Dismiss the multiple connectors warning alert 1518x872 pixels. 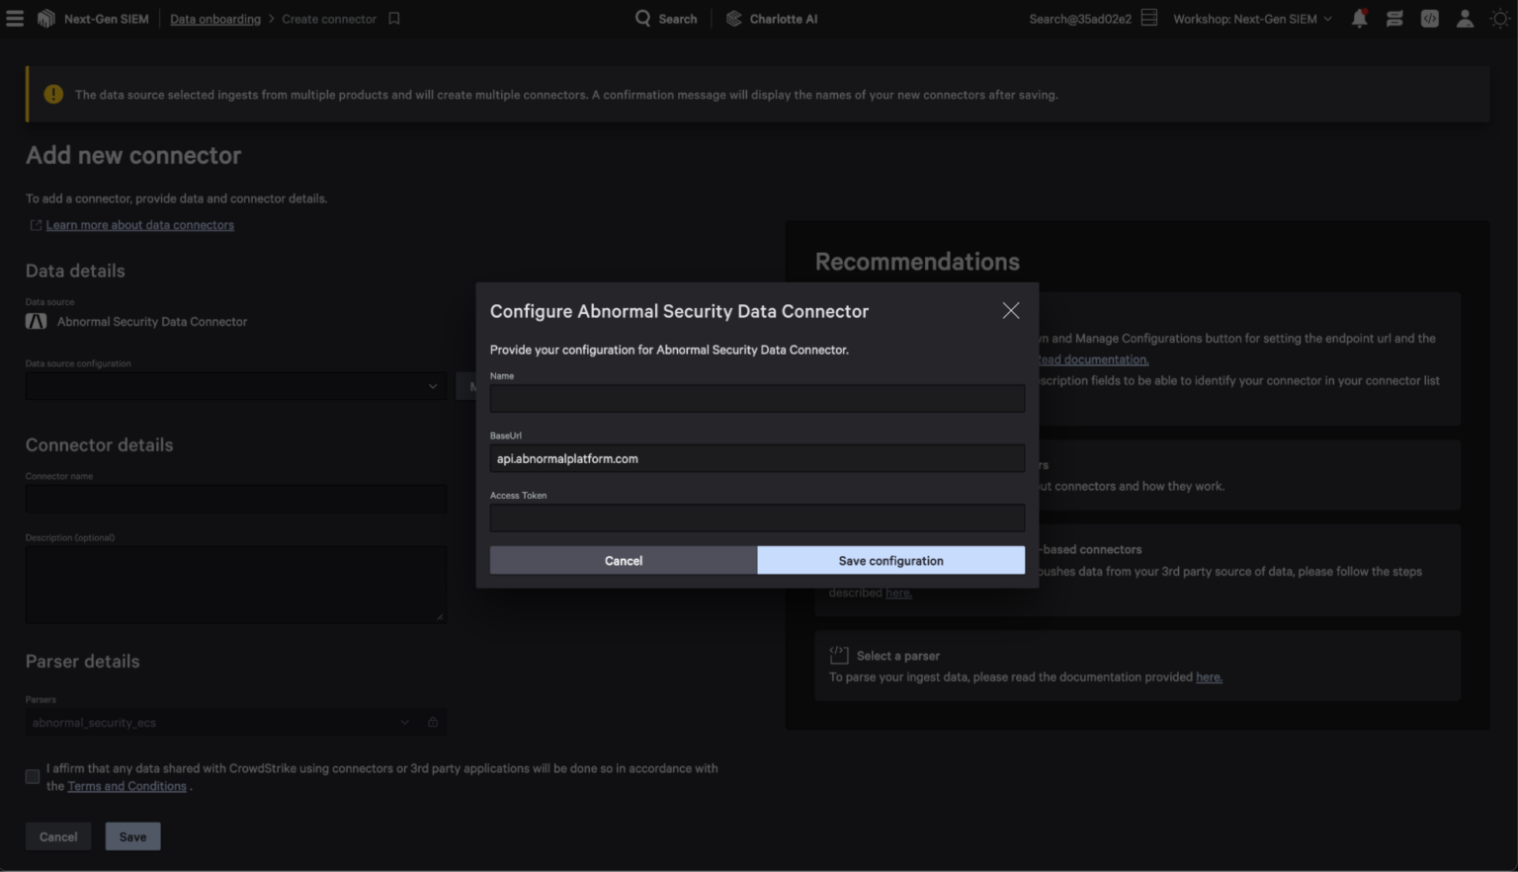[51, 94]
